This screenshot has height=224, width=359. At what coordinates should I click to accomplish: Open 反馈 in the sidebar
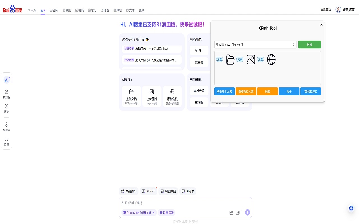click(x=6, y=141)
